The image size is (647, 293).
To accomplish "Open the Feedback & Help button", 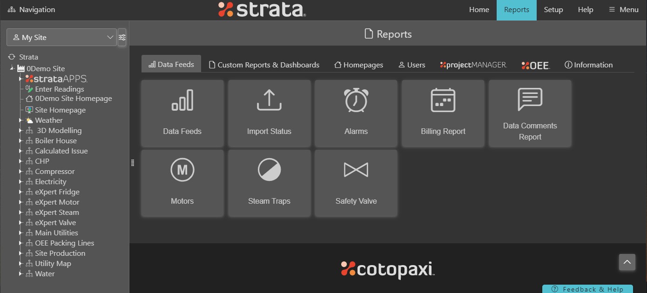I will [x=587, y=289].
